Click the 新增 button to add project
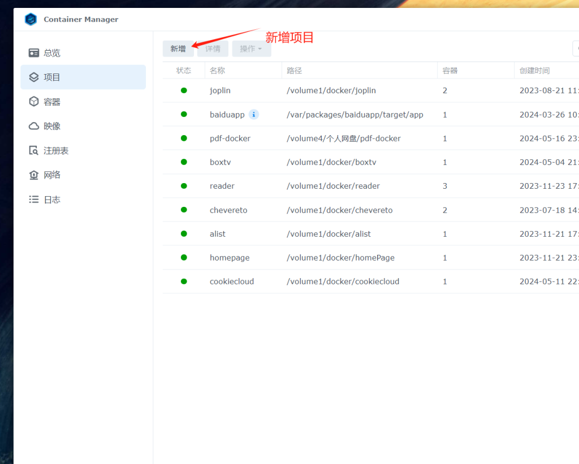579x464 pixels. (178, 49)
